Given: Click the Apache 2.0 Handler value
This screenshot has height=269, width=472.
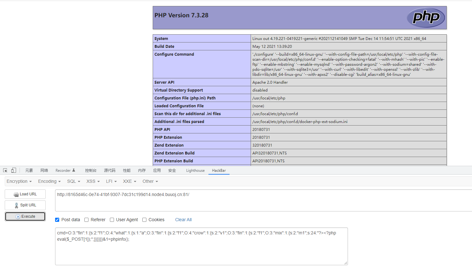Looking at the screenshot, I should click(270, 82).
